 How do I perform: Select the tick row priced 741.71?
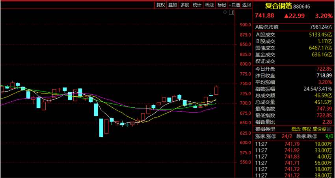294,163
